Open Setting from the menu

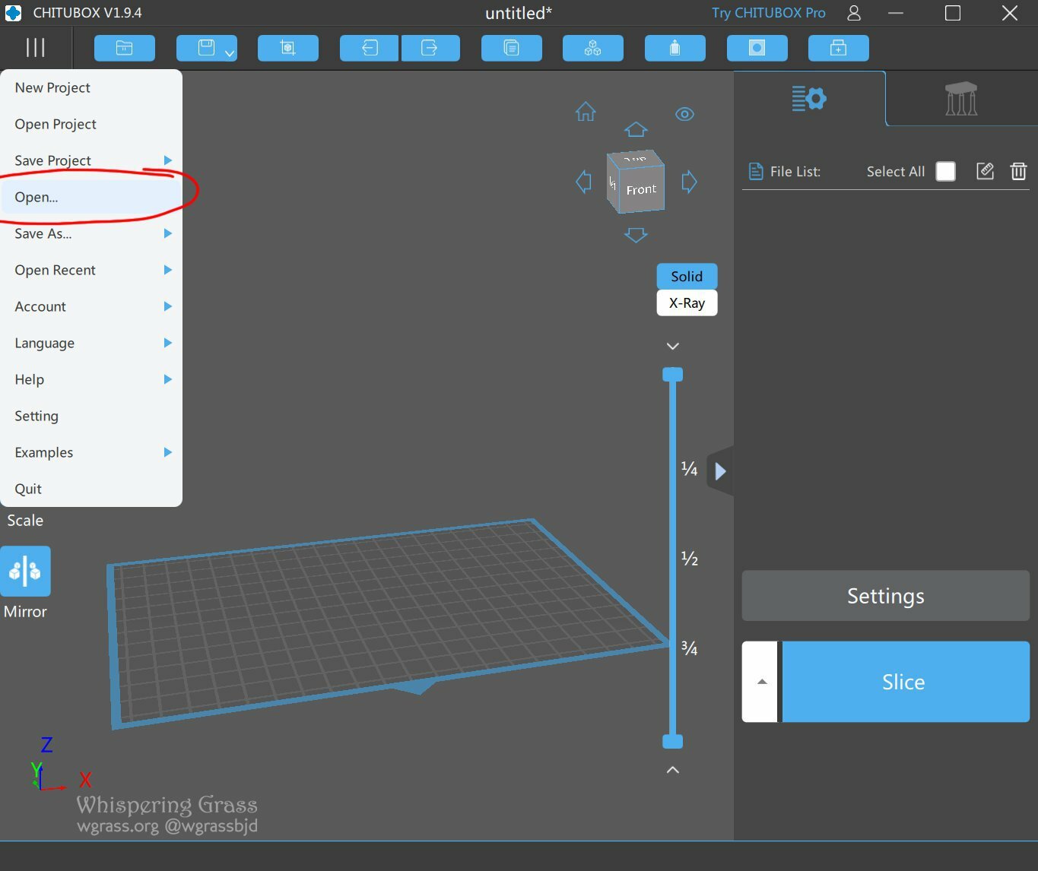pyautogui.click(x=91, y=416)
